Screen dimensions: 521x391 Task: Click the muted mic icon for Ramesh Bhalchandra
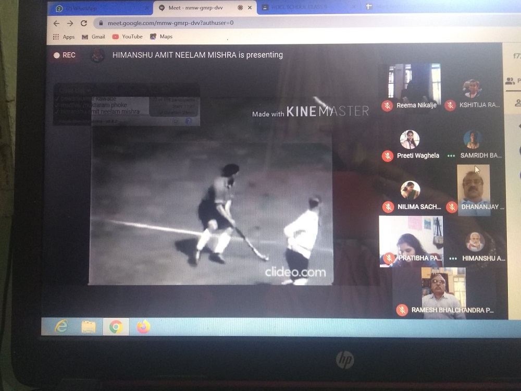point(402,310)
